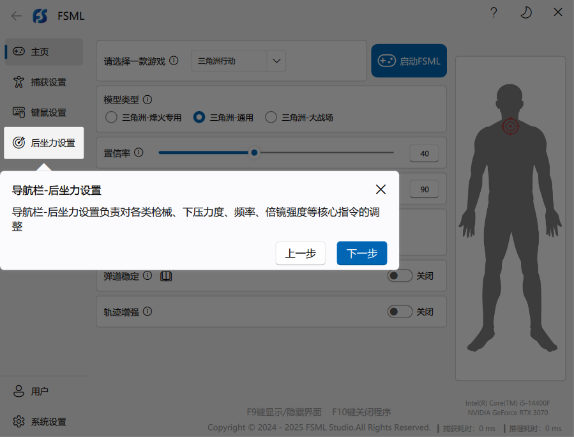Toggle dark mode moon icon
Viewport: 574px width, 437px height.
[x=525, y=13]
